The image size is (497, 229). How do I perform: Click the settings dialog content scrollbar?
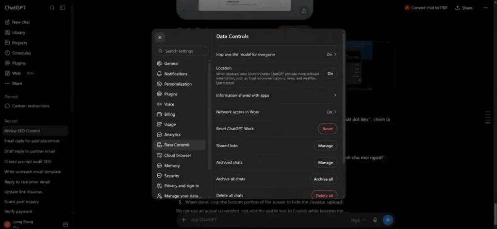pyautogui.click(x=344, y=98)
